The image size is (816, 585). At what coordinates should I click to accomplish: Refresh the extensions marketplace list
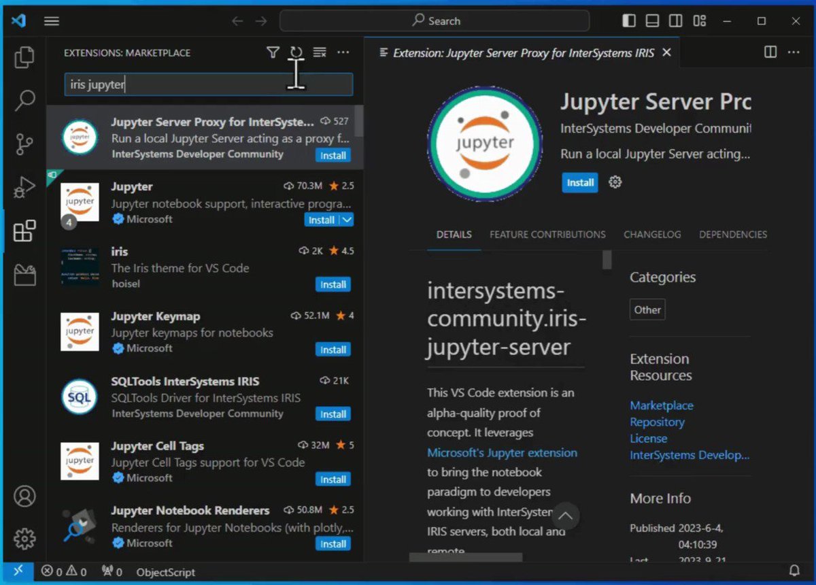coord(296,52)
